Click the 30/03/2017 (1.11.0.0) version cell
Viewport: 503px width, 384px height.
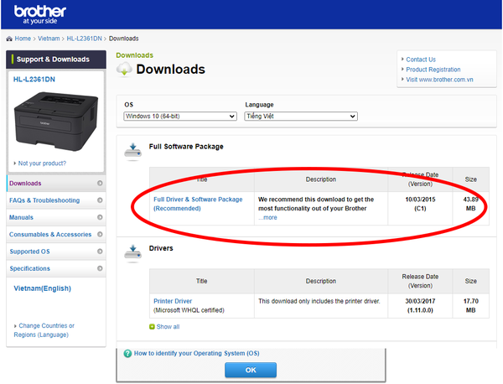click(x=420, y=306)
